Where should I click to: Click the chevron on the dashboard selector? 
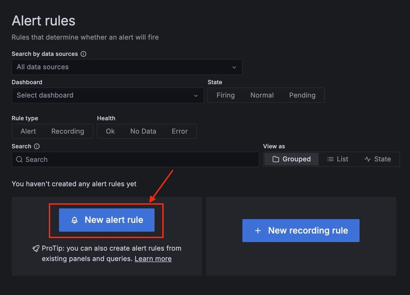tap(196, 95)
